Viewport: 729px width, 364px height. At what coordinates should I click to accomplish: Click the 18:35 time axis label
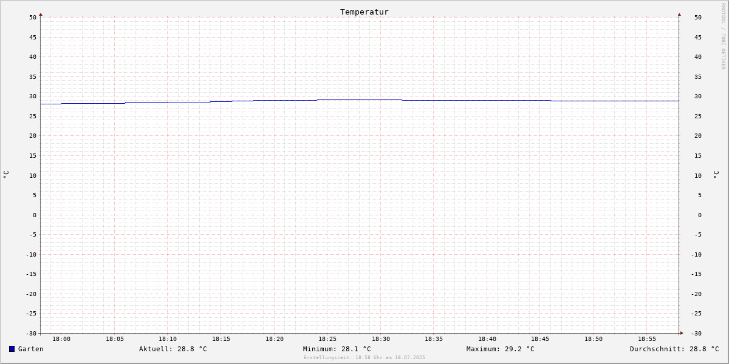(434, 339)
